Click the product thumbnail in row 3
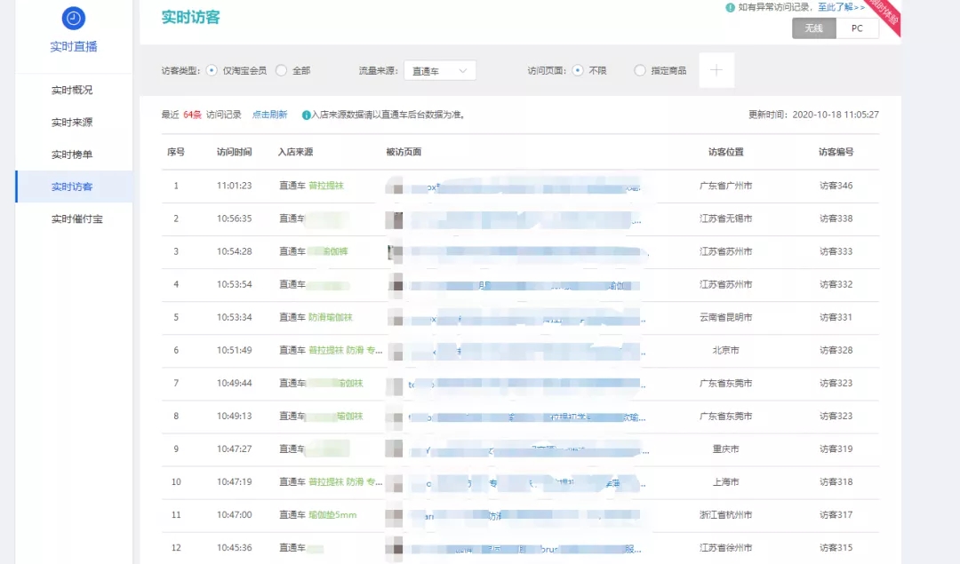Image resolution: width=960 pixels, height=564 pixels. (394, 251)
